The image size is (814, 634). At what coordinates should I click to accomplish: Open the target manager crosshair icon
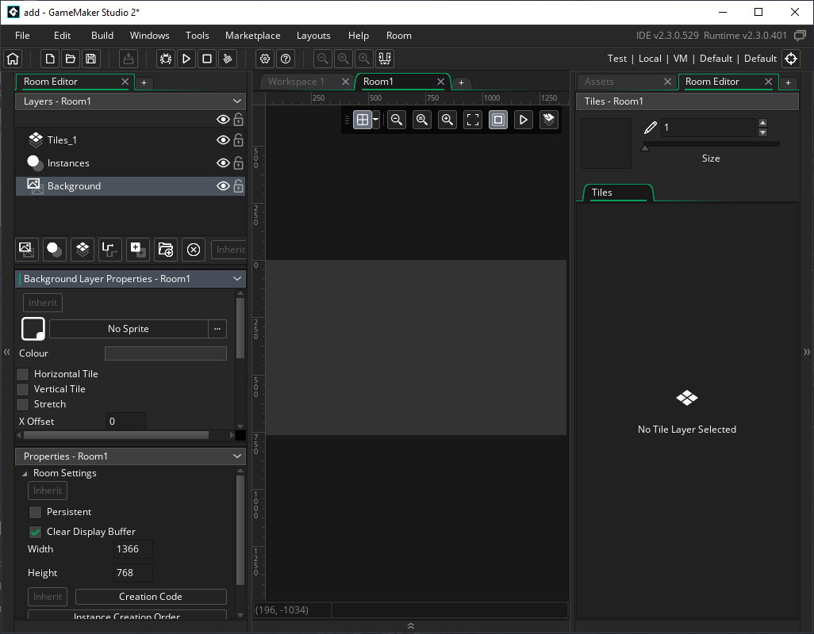[x=791, y=59]
